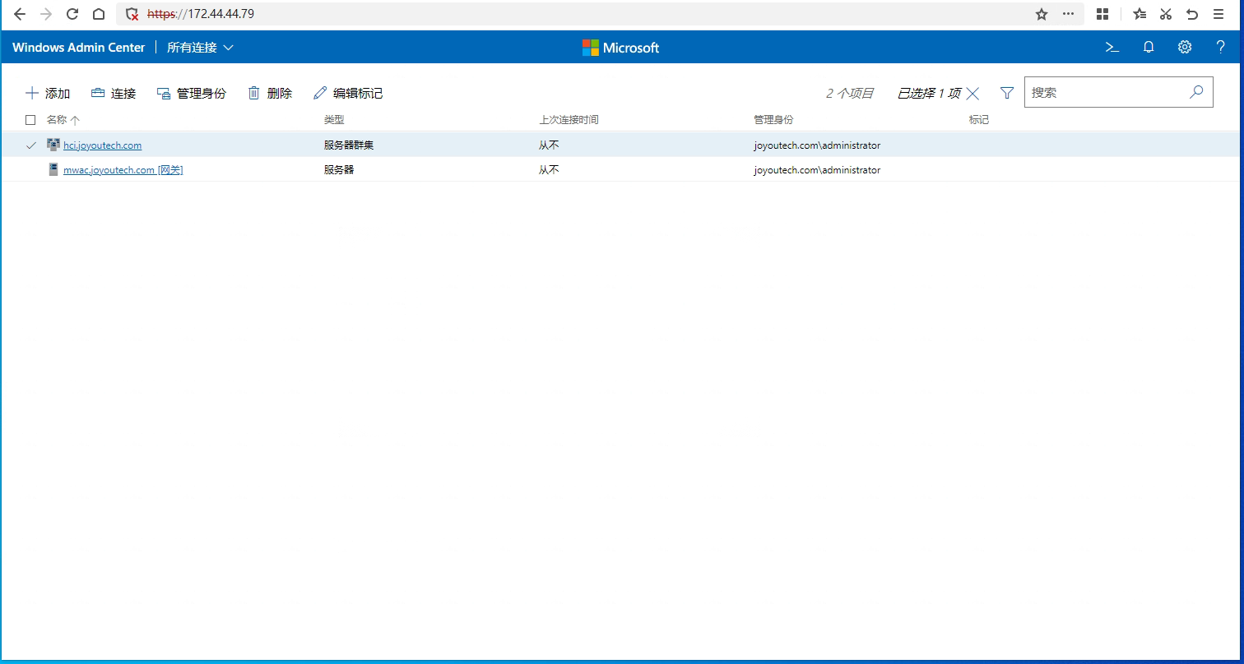This screenshot has height=664, width=1244.
Task: Click the 服务器群集 type cell
Action: coord(349,145)
